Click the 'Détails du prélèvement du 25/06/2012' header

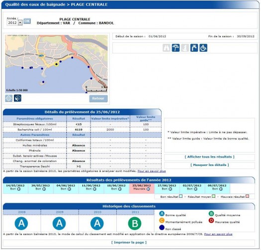pos(82,112)
